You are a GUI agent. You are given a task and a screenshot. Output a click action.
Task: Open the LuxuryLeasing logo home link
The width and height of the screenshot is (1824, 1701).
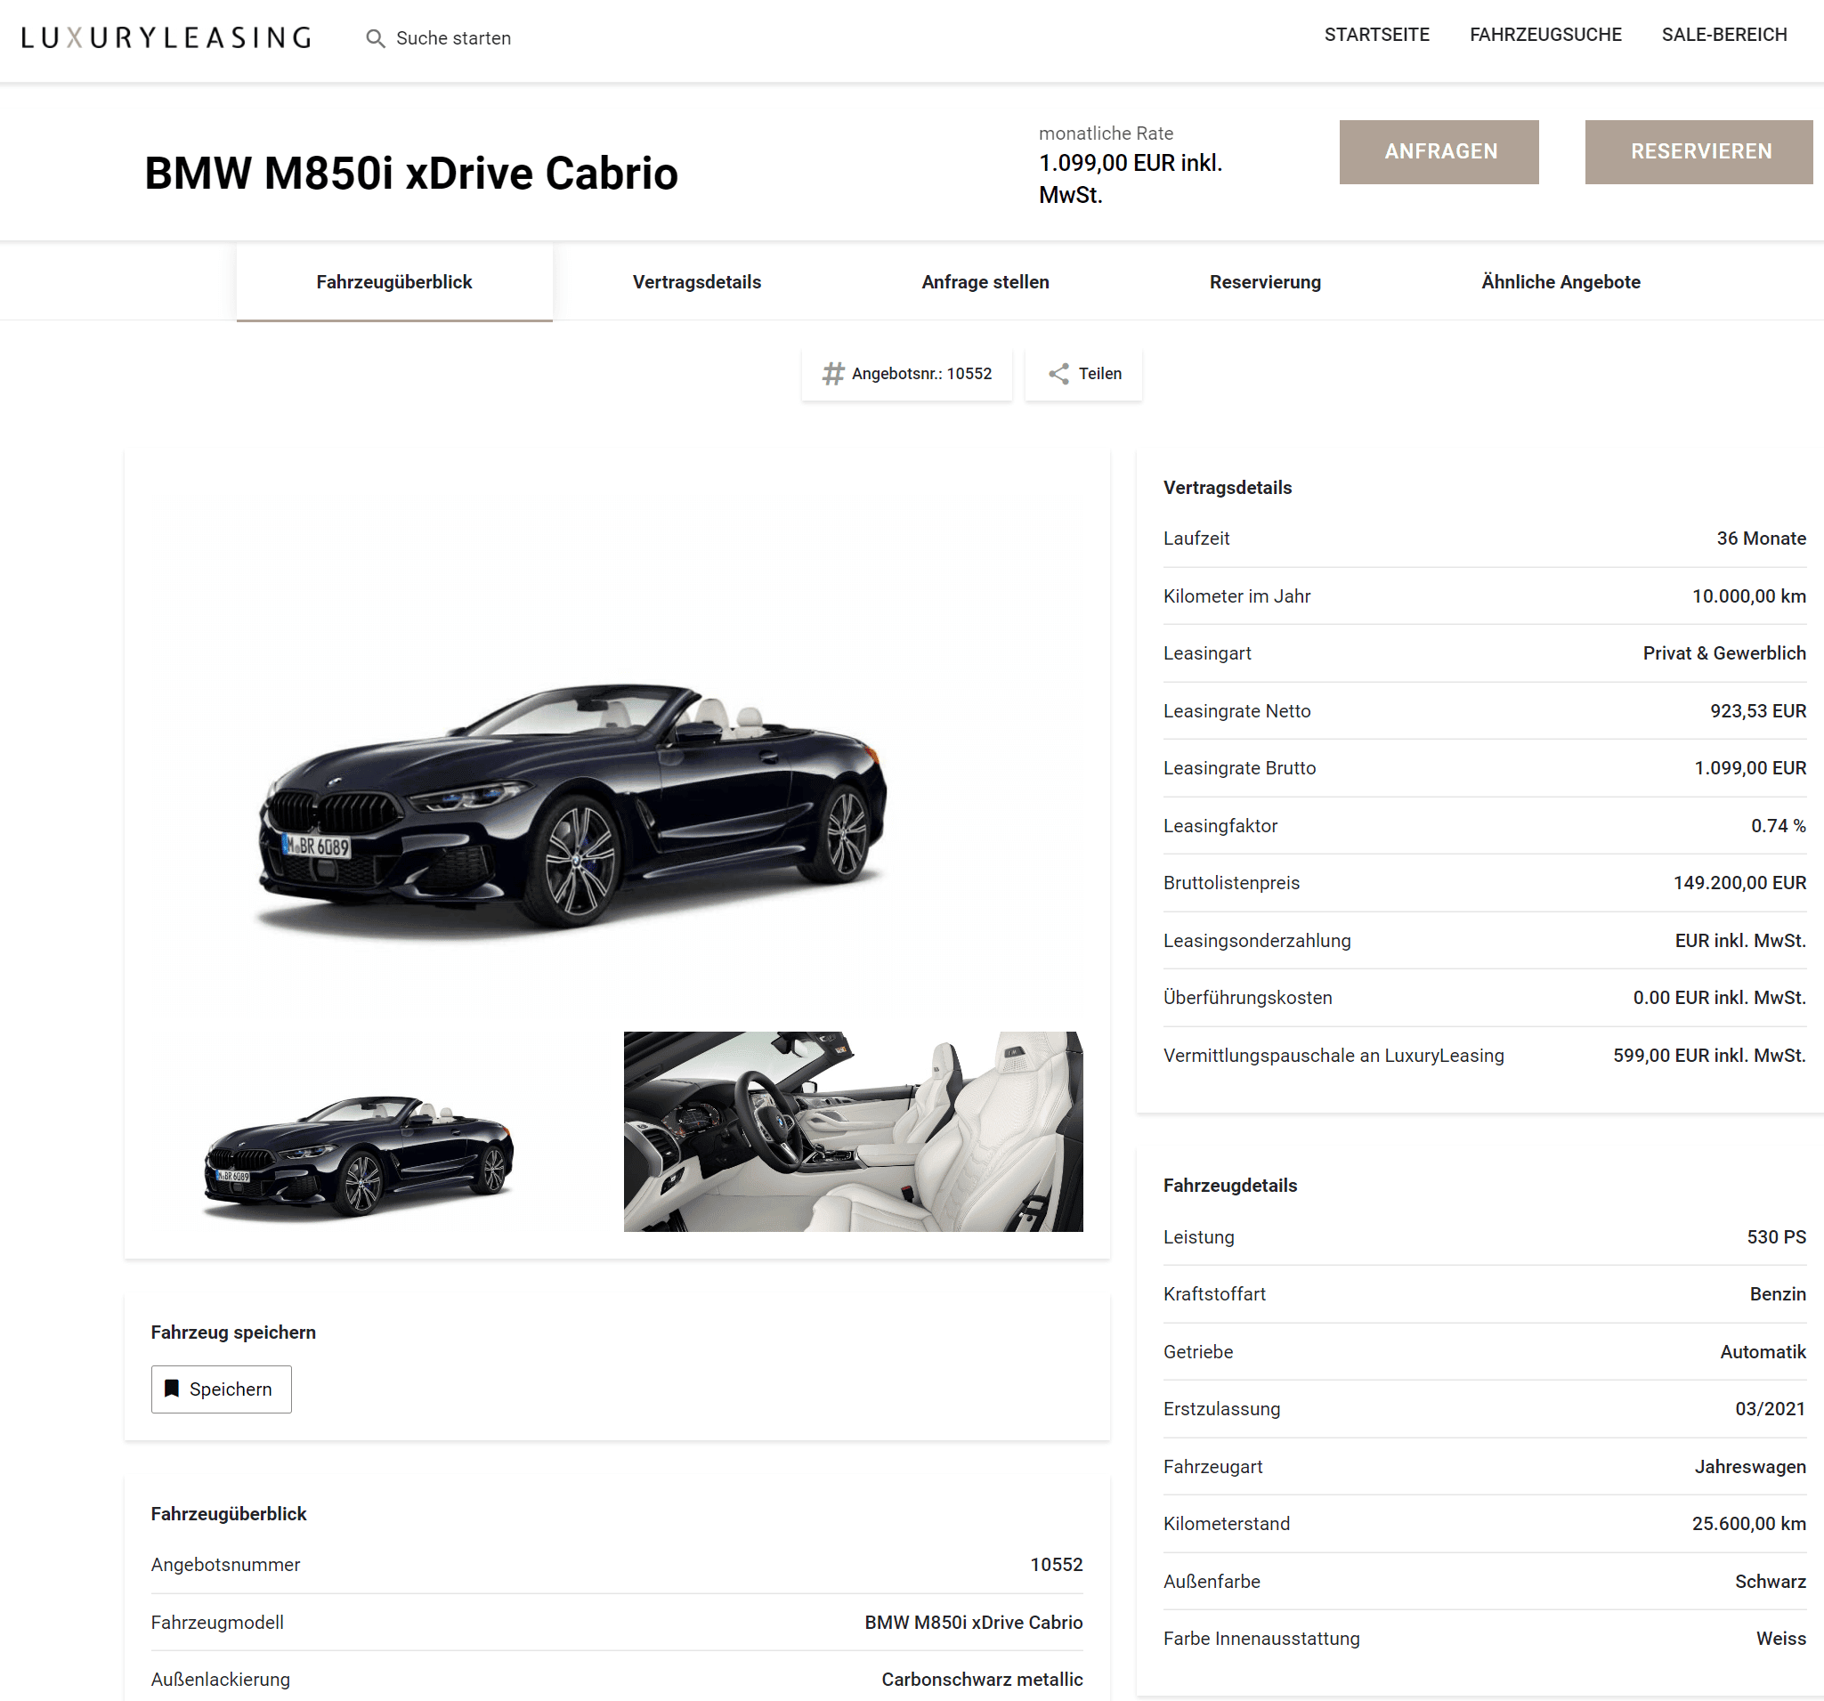click(x=166, y=37)
